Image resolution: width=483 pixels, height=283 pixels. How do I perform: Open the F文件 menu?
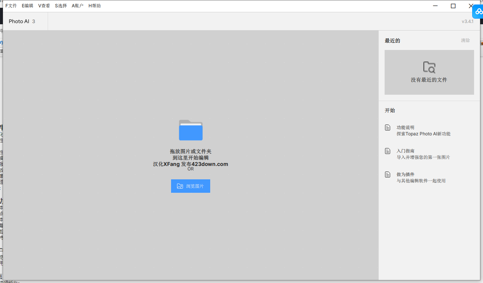(11, 6)
